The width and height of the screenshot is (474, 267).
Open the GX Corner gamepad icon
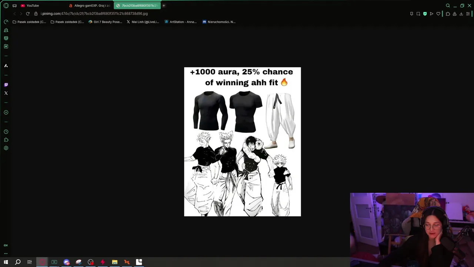14,6
